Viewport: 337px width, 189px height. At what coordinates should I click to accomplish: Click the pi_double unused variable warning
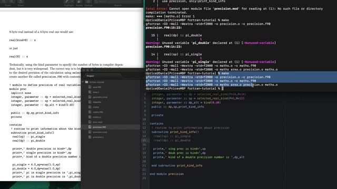point(211,43)
